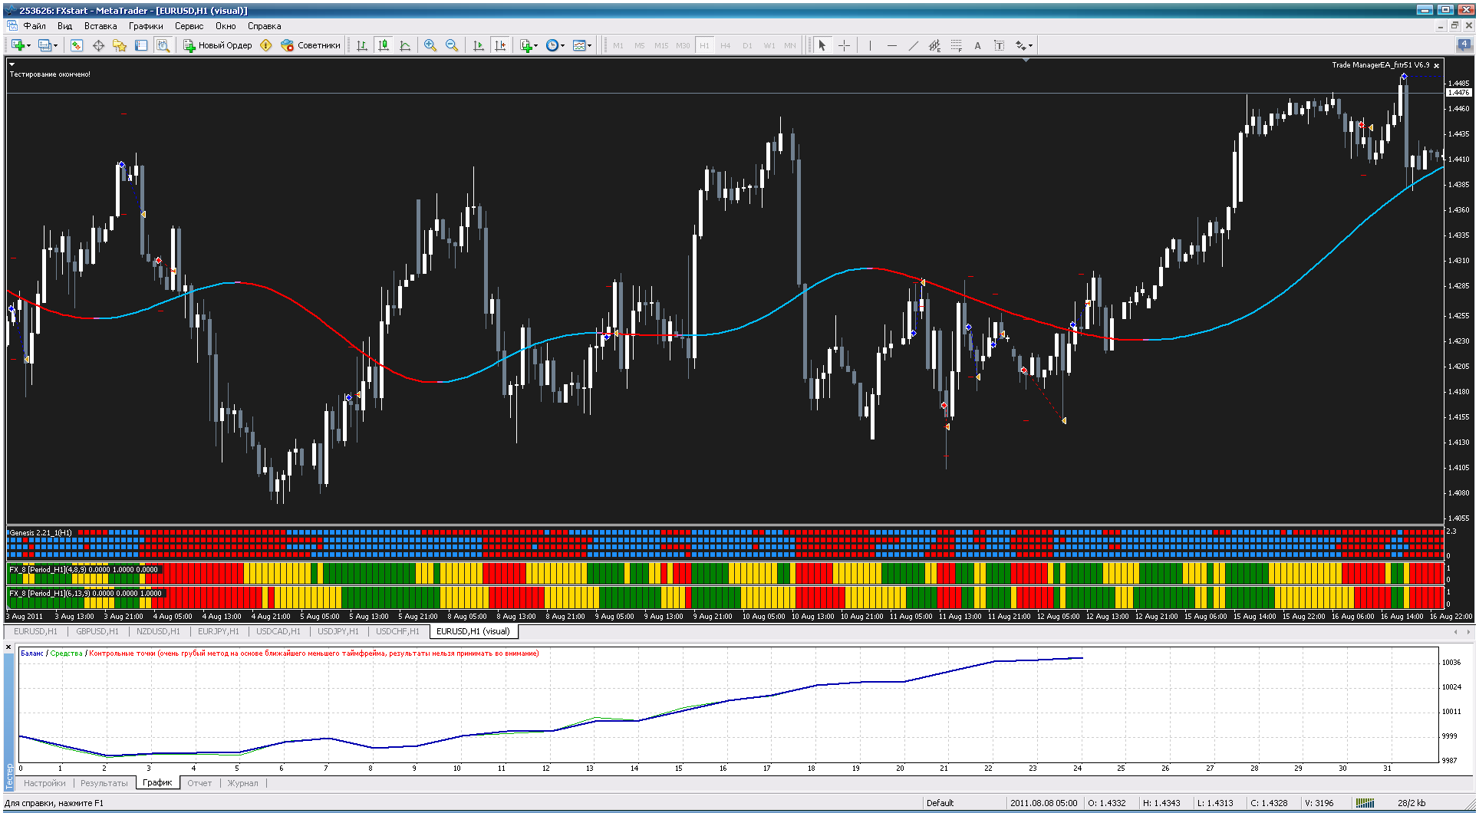The image size is (1479, 813).
Task: Open a new chart via toolbar icon
Action: [x=18, y=45]
